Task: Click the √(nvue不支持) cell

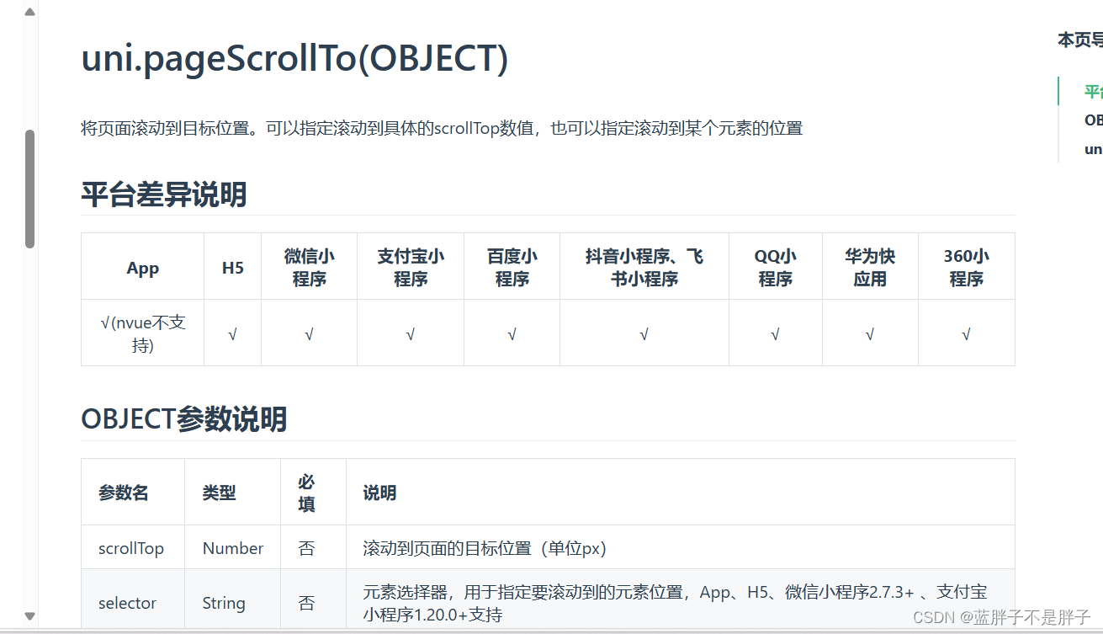Action: 142,333
